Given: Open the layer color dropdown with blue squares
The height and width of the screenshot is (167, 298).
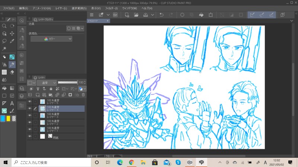Looking at the screenshot, I should (82, 89).
